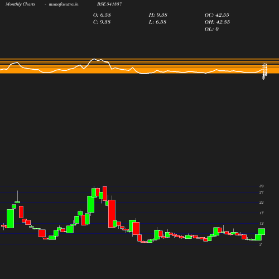Click the price axis label 17
Screen dimensions: 279x279
point(262,213)
